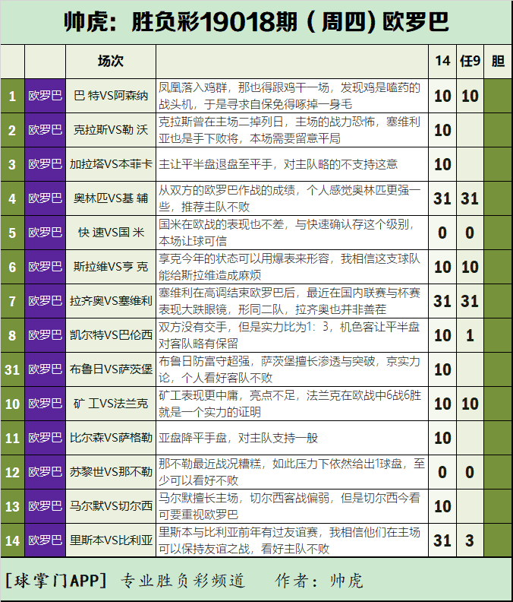Click 任9 value 3 in 里斯本VS比利亚 row

click(470, 540)
